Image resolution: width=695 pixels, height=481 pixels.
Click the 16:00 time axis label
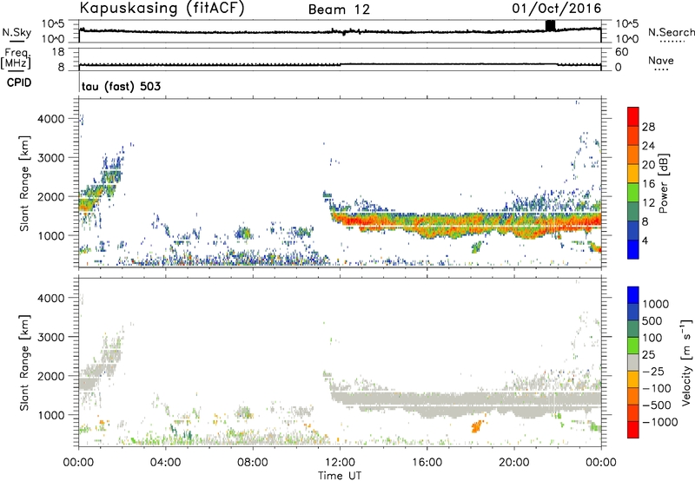tap(427, 463)
